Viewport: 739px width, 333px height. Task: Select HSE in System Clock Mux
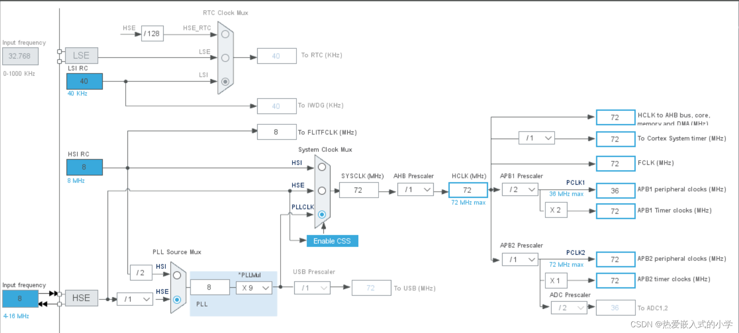click(322, 191)
